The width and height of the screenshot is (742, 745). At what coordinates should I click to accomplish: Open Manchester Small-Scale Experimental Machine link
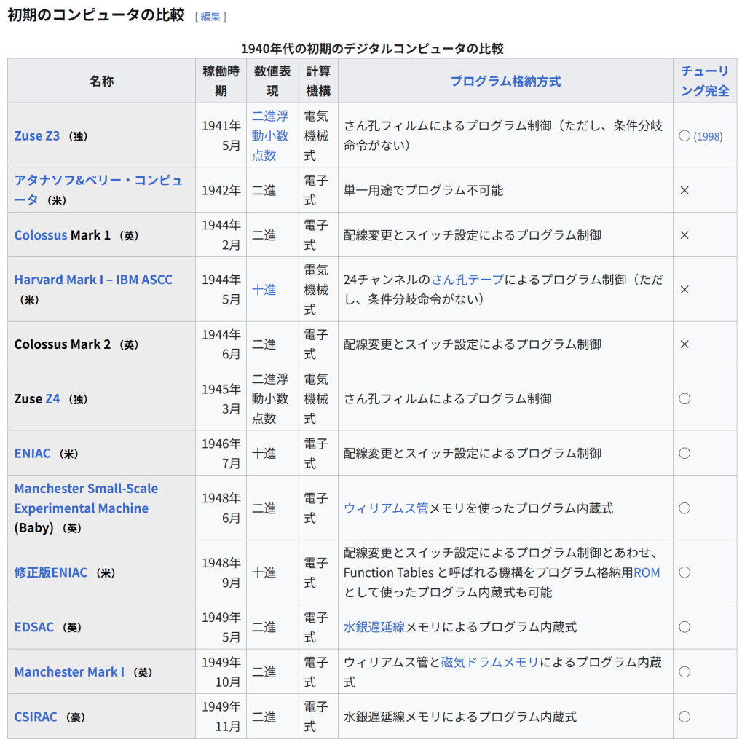[x=86, y=498]
